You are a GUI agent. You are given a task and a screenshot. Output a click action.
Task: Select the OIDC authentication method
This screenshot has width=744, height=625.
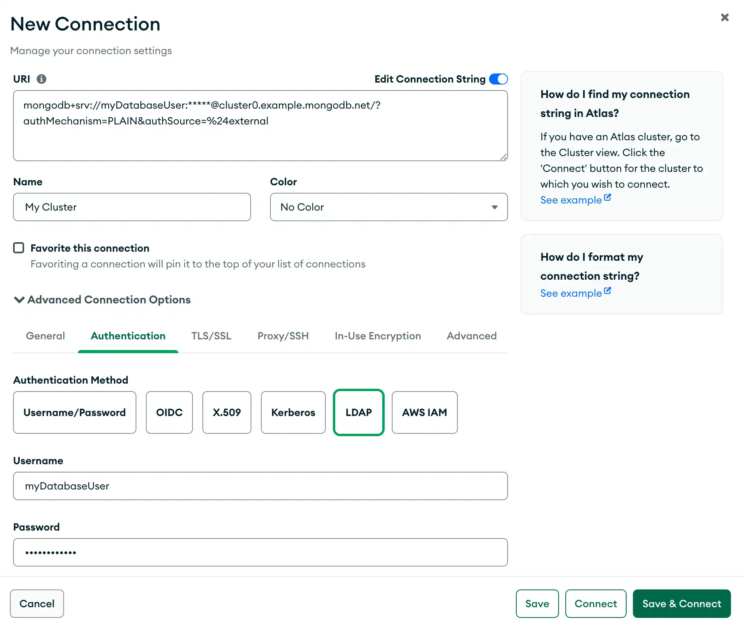click(x=169, y=412)
